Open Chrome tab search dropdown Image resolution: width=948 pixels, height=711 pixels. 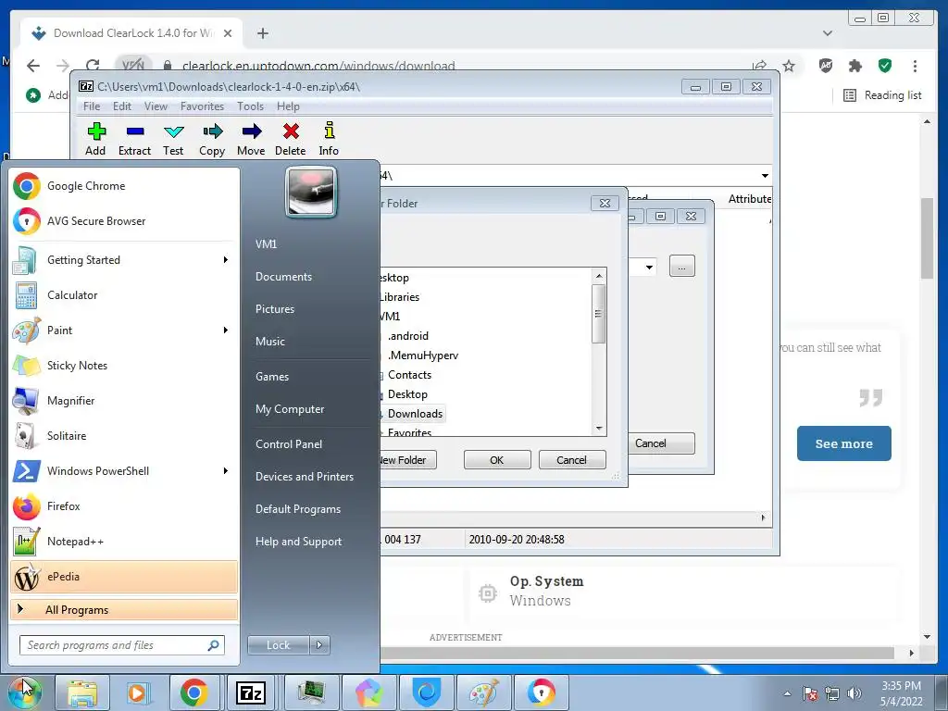828,33
